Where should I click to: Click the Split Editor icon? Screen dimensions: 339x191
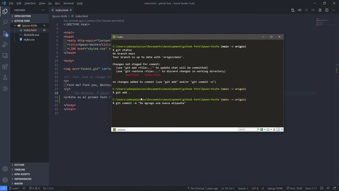coord(327,10)
